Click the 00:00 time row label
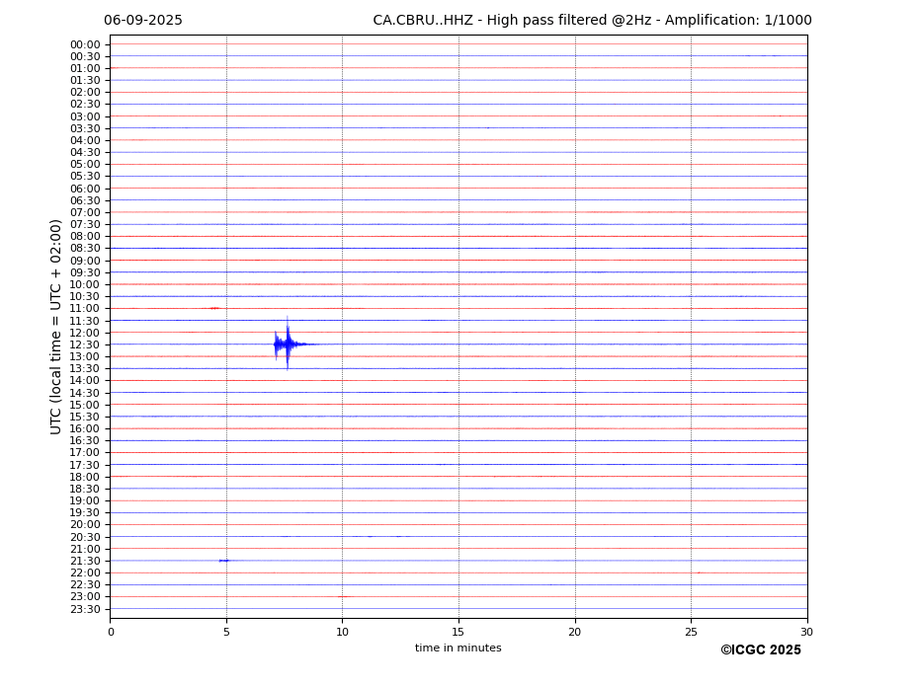Image resolution: width=916 pixels, height=687 pixels. [85, 45]
